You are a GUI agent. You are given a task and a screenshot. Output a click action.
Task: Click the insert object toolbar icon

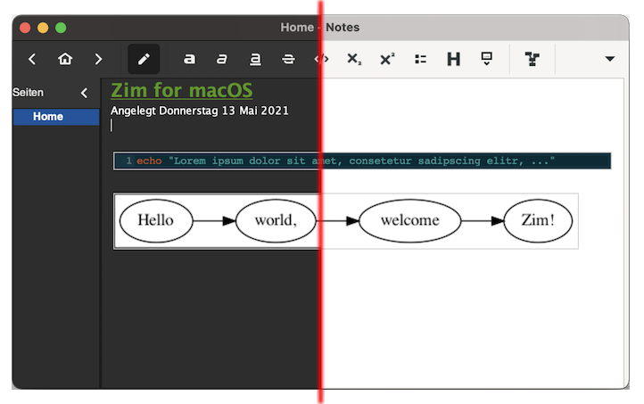(x=486, y=60)
